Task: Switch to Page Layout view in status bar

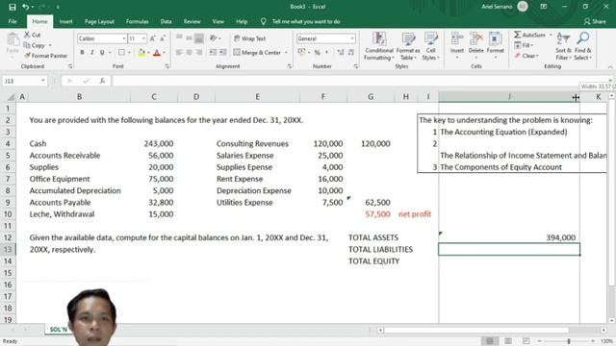Action: coord(508,341)
